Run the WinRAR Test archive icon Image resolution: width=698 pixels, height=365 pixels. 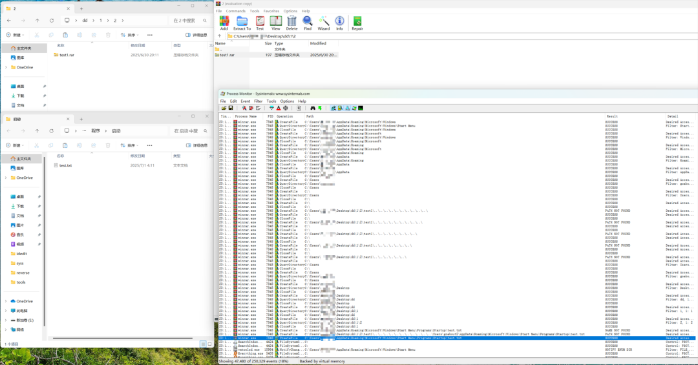tap(260, 23)
